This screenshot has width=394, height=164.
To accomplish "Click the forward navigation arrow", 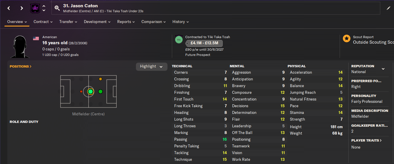I will pyautogui.click(x=22, y=8).
